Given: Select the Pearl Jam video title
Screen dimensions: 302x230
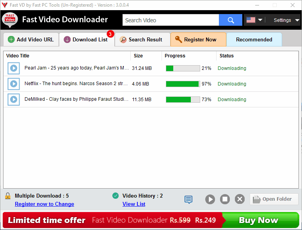Looking at the screenshot, I should pos(76,68).
